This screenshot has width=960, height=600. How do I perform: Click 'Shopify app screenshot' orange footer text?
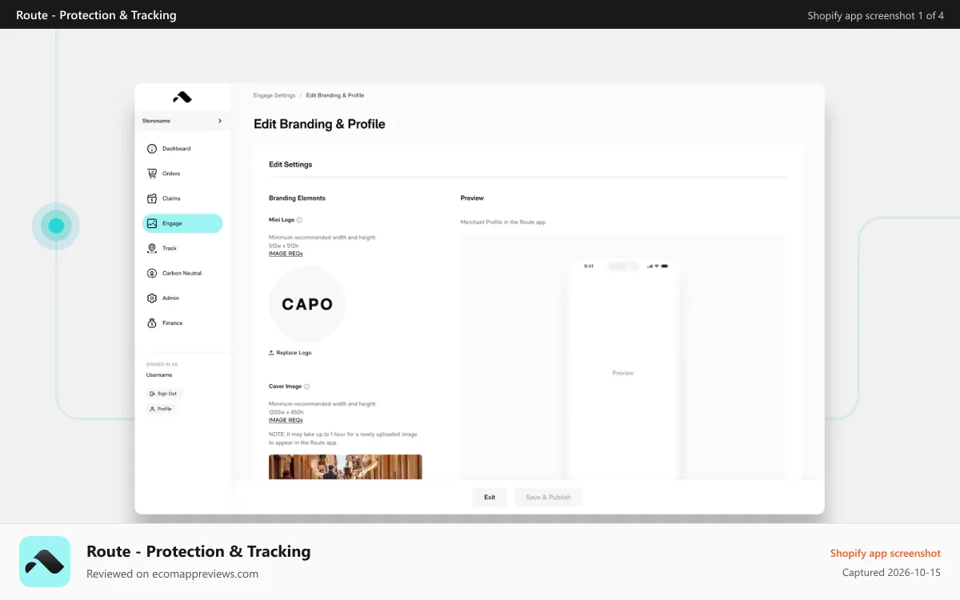pyautogui.click(x=886, y=554)
